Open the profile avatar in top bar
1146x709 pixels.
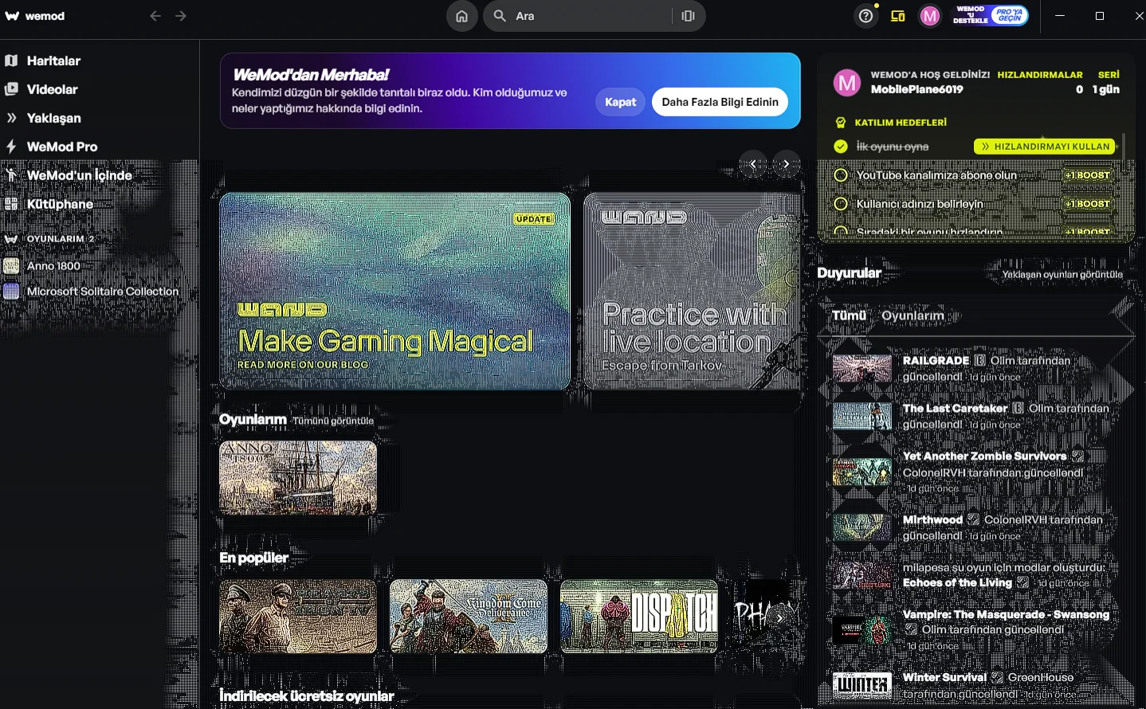[x=930, y=16]
